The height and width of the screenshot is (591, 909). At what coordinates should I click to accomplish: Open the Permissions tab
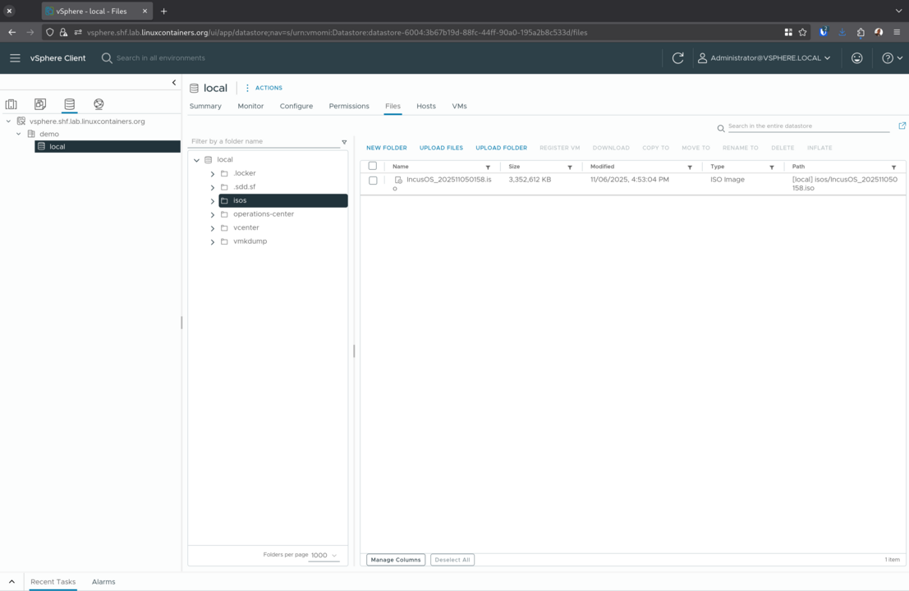(x=348, y=106)
